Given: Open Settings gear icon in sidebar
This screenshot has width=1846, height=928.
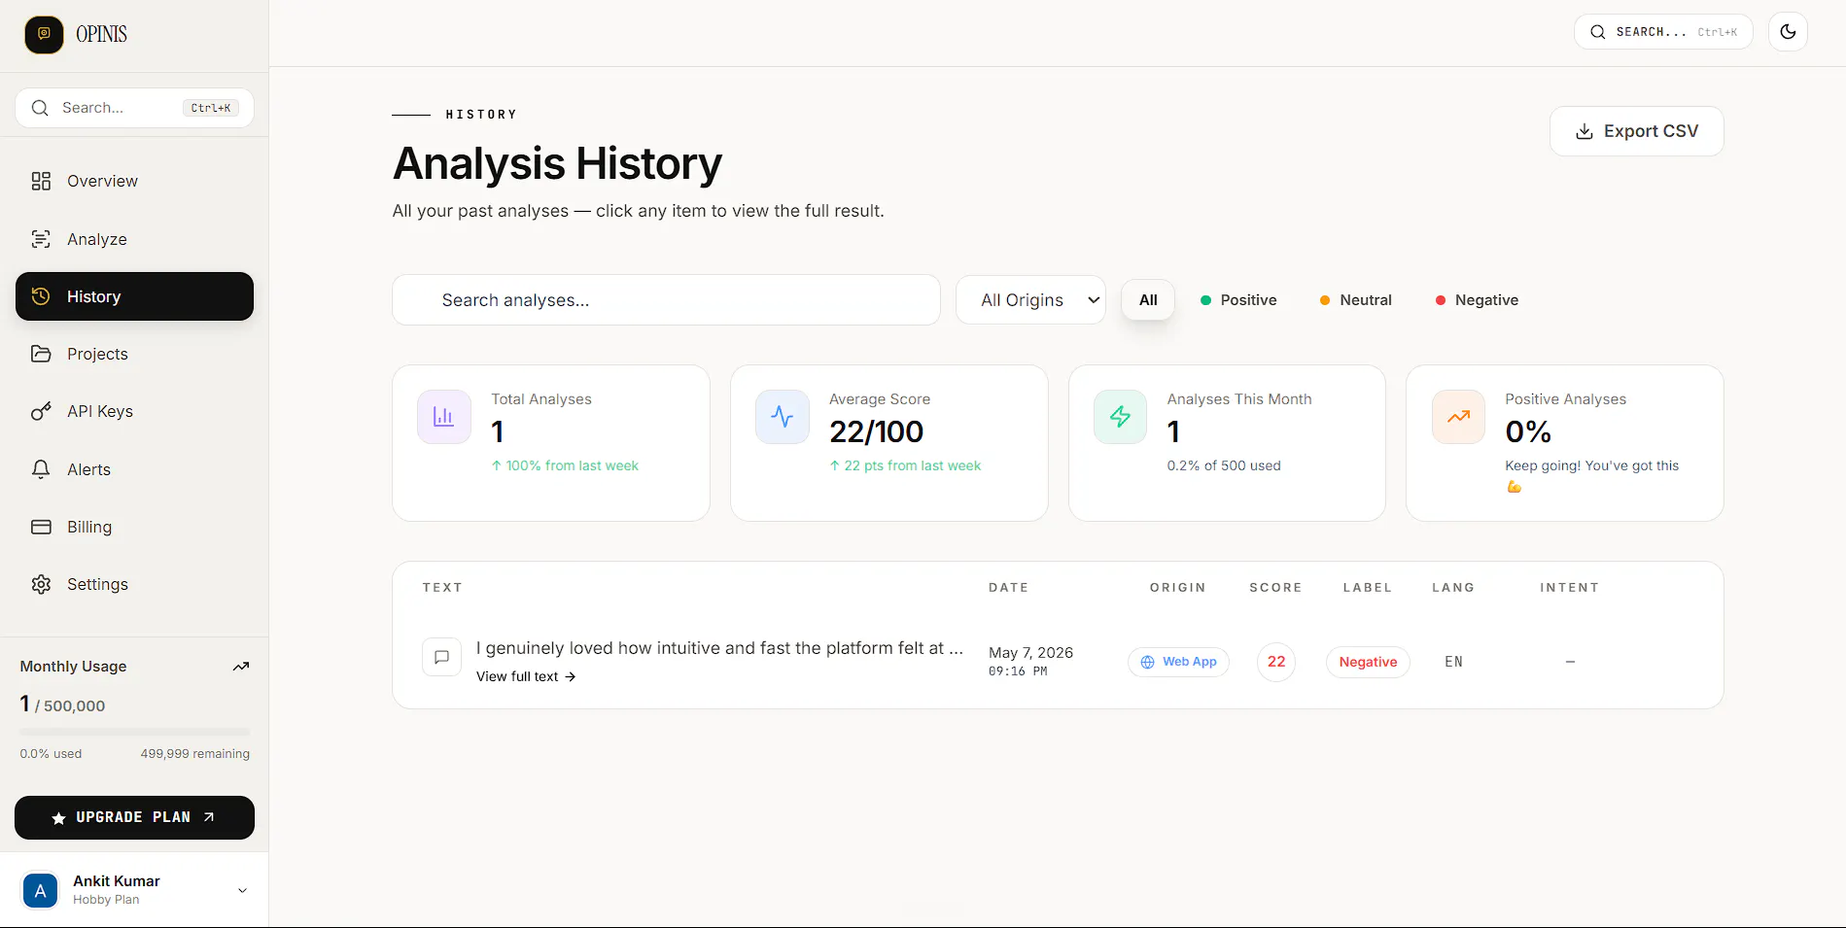Looking at the screenshot, I should tap(41, 584).
